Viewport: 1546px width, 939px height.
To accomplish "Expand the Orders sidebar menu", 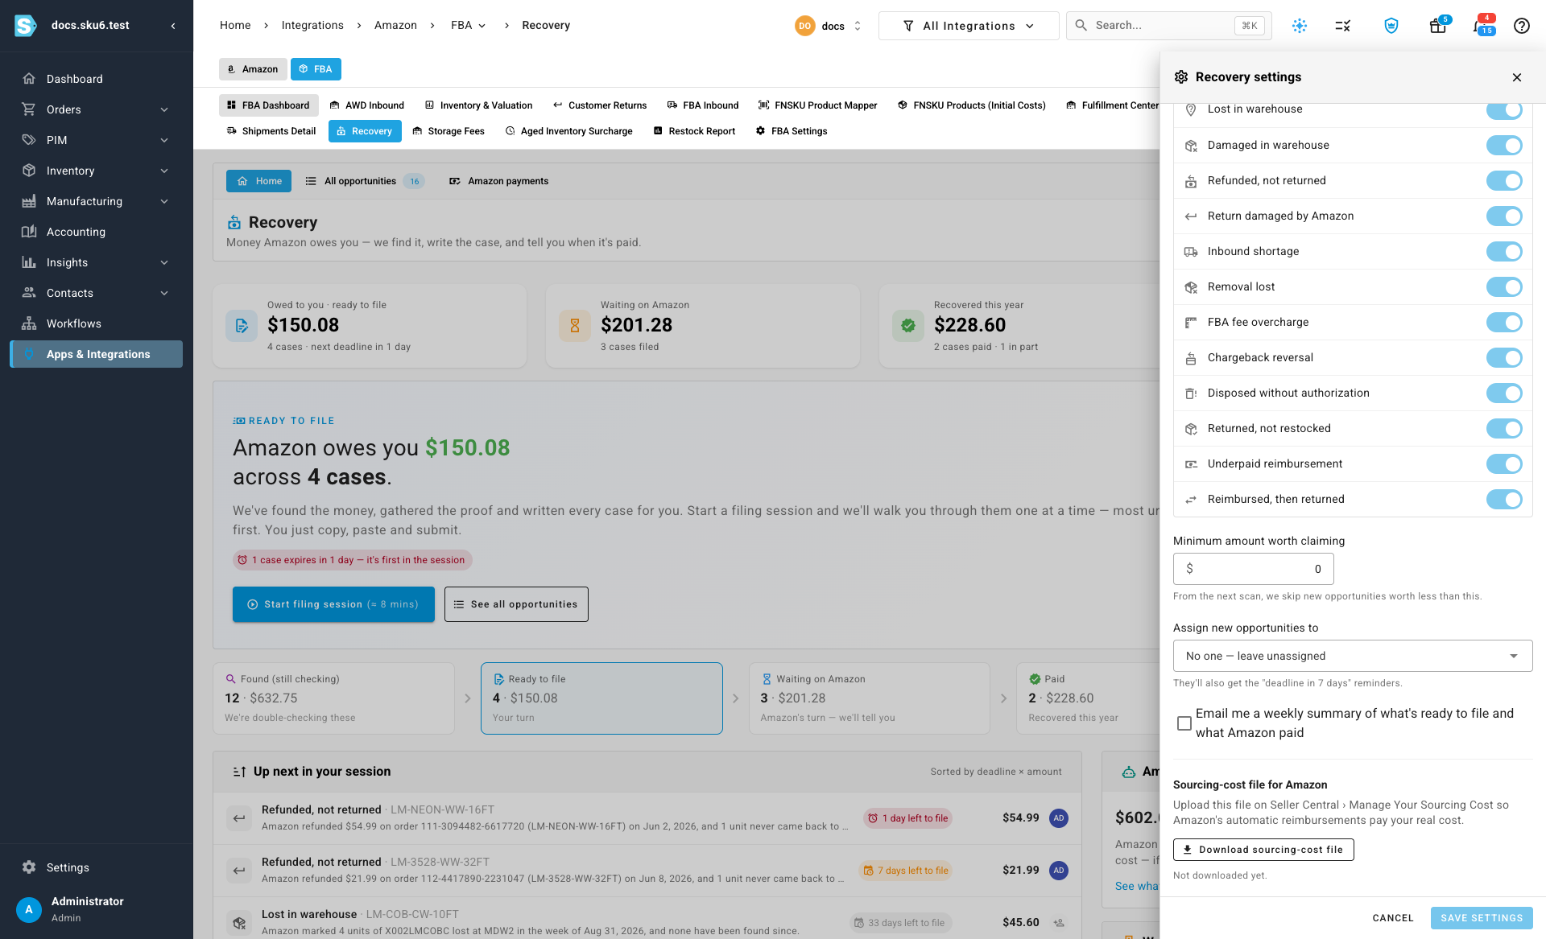I will point(97,109).
